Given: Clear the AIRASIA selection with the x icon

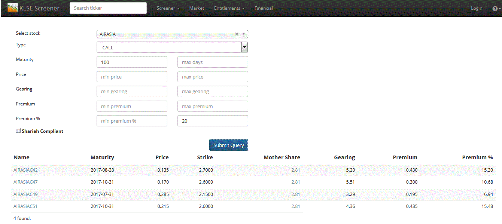Looking at the screenshot, I should pos(237,34).
